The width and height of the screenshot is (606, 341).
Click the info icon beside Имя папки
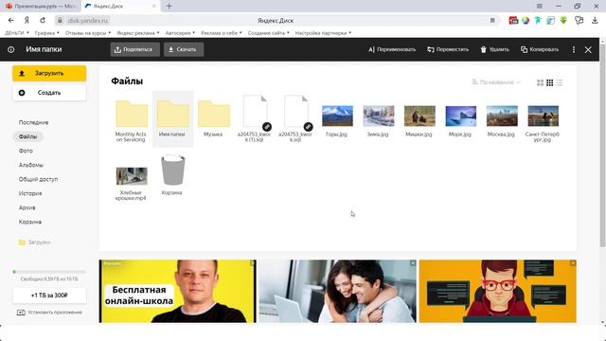point(10,49)
